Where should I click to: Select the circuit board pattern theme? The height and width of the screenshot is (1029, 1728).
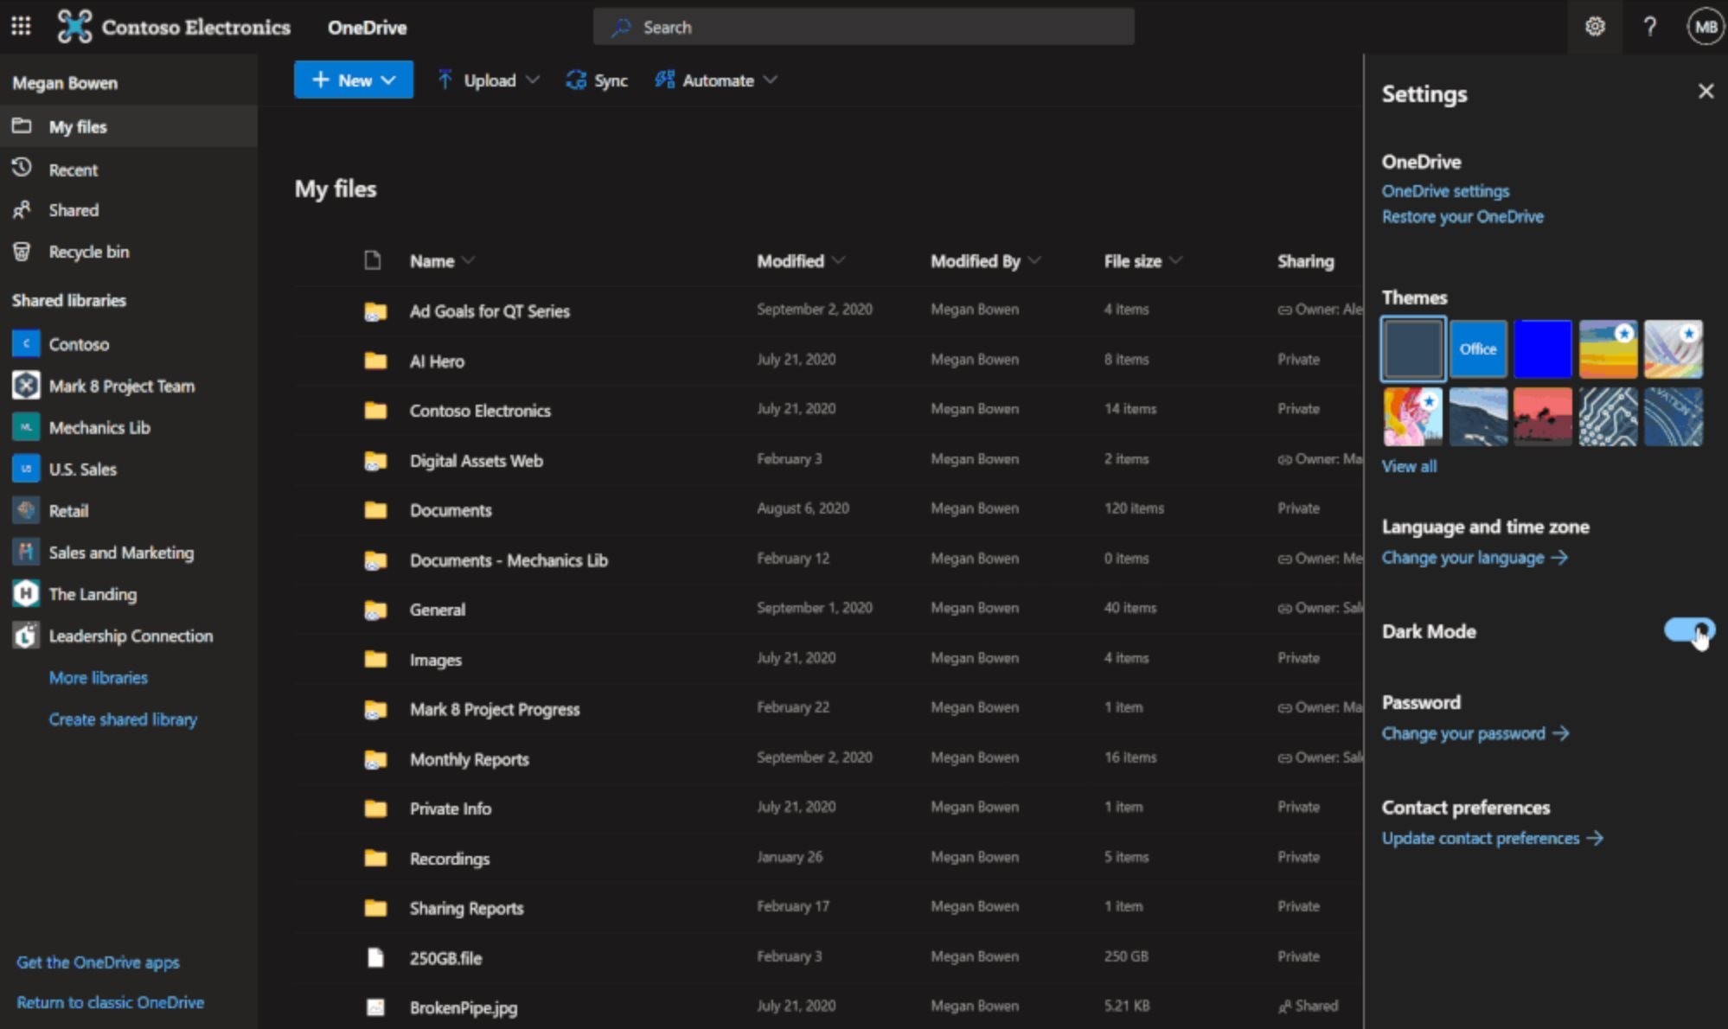(x=1608, y=417)
